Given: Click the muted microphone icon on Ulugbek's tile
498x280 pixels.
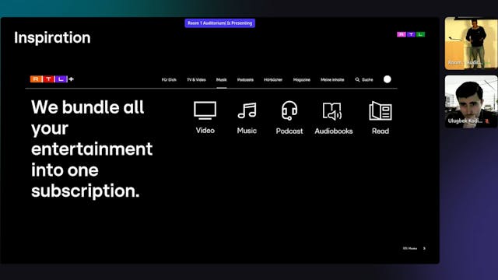Looking at the screenshot, I should [x=487, y=121].
